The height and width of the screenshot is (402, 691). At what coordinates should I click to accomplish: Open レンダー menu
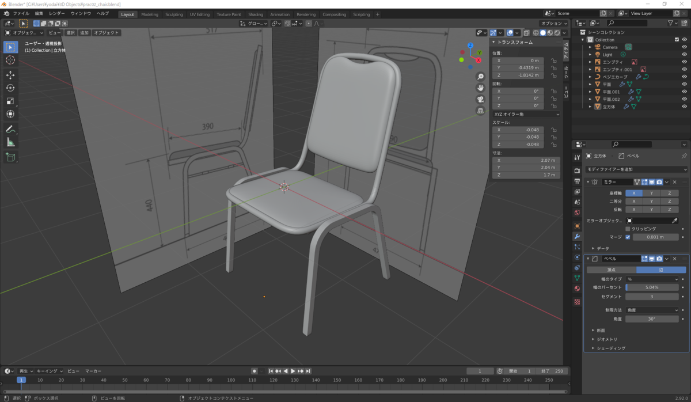tap(57, 13)
